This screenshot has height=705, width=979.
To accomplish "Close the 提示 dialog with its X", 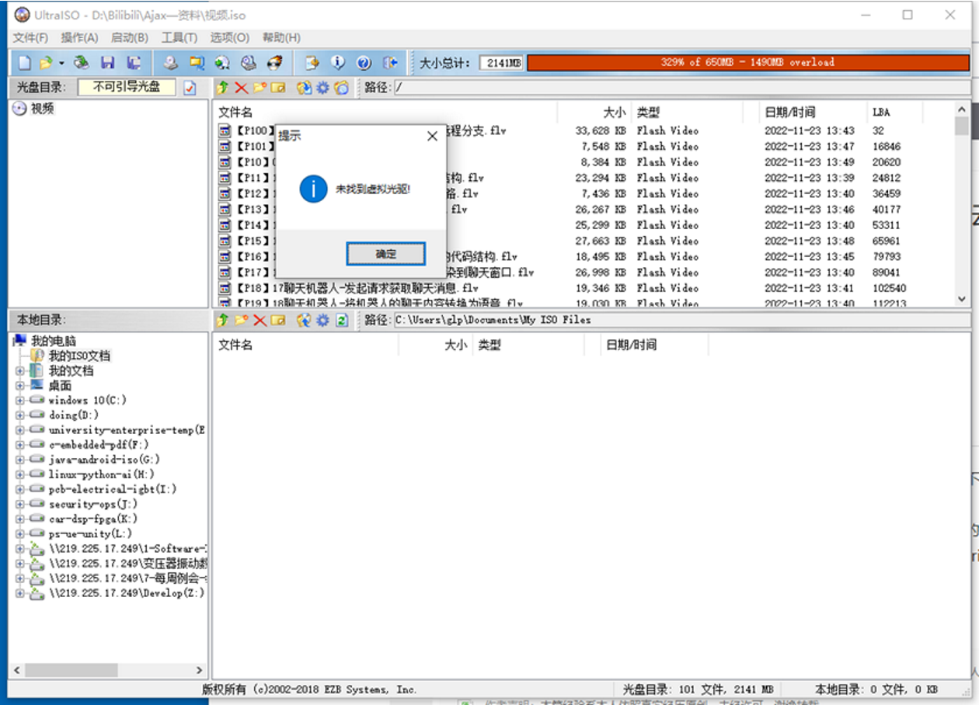I will (433, 136).
